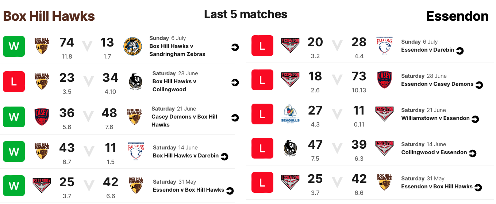Click Collingwood logo in Essendon's 14 June match

pyautogui.click(x=291, y=148)
